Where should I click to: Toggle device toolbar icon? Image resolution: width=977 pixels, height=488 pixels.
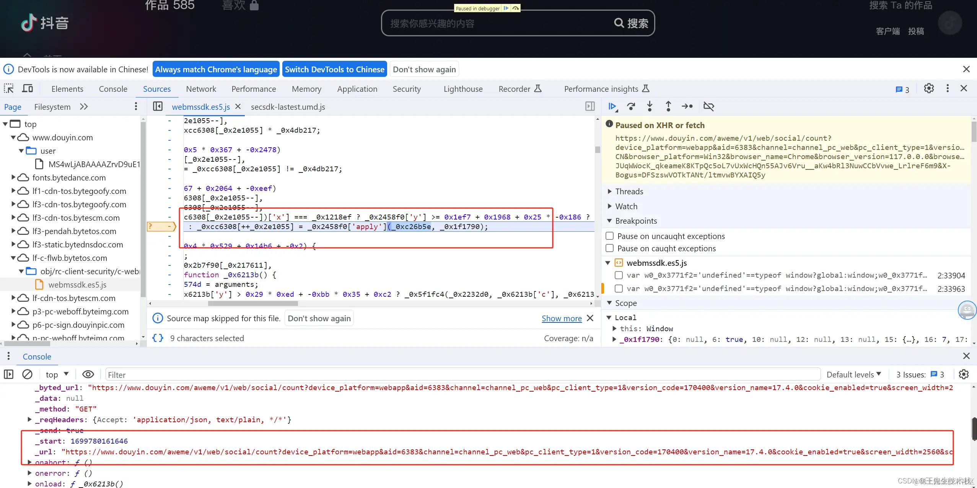[x=28, y=89]
